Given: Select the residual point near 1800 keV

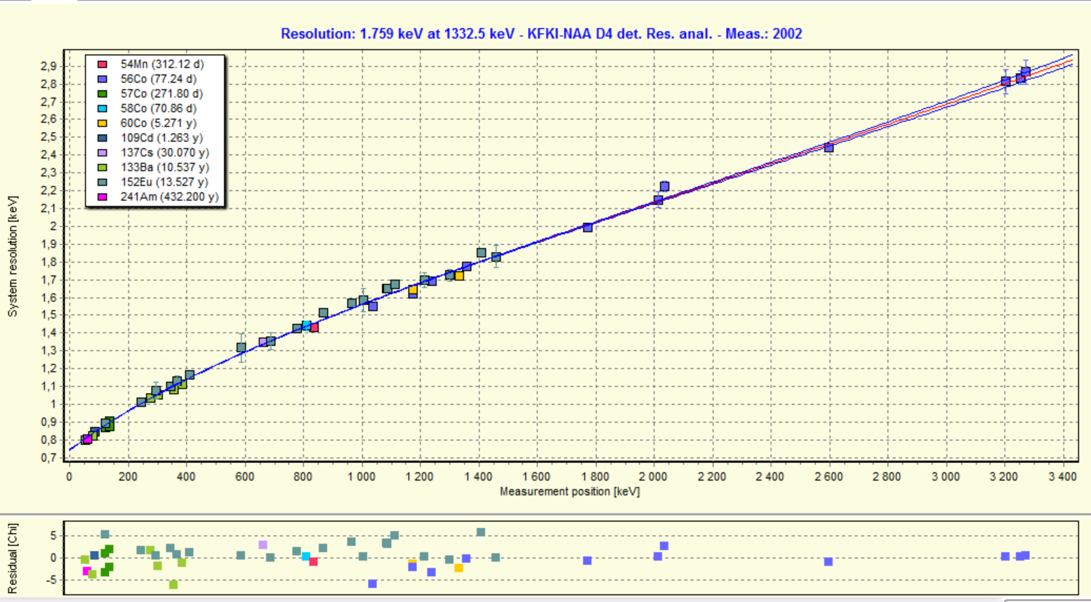Looking at the screenshot, I should point(588,561).
